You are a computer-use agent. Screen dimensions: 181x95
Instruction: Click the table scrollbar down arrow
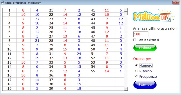[x=126, y=89]
